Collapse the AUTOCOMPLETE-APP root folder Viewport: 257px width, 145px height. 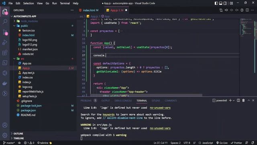(12, 17)
